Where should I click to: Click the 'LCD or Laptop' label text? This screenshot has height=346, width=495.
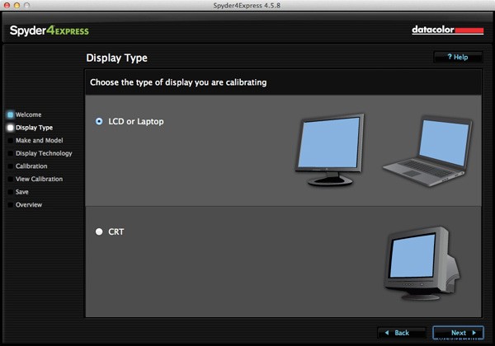(136, 122)
